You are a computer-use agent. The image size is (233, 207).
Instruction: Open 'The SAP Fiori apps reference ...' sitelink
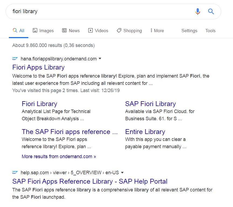70,132
